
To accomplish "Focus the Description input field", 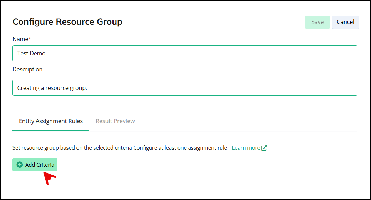I will point(185,88).
